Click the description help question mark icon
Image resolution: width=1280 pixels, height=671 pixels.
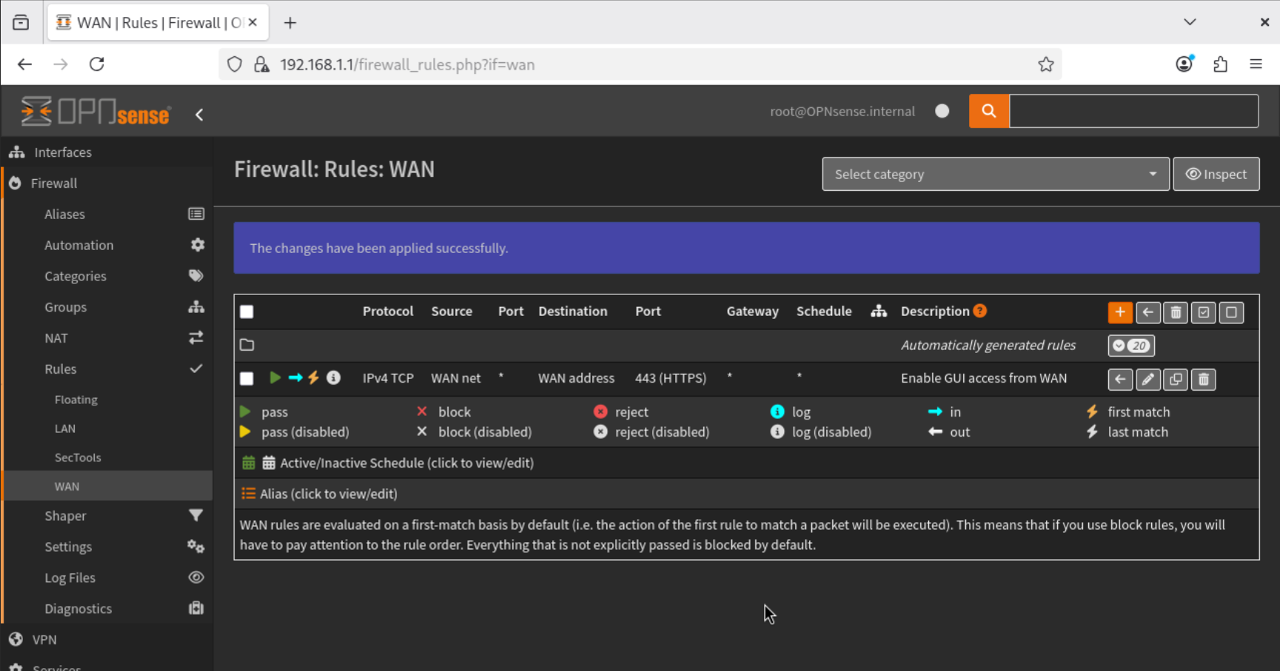[980, 311]
